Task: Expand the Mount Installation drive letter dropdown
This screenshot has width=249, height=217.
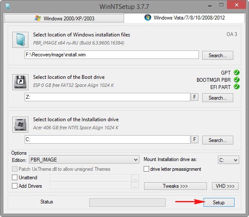Action: pyautogui.click(x=228, y=160)
